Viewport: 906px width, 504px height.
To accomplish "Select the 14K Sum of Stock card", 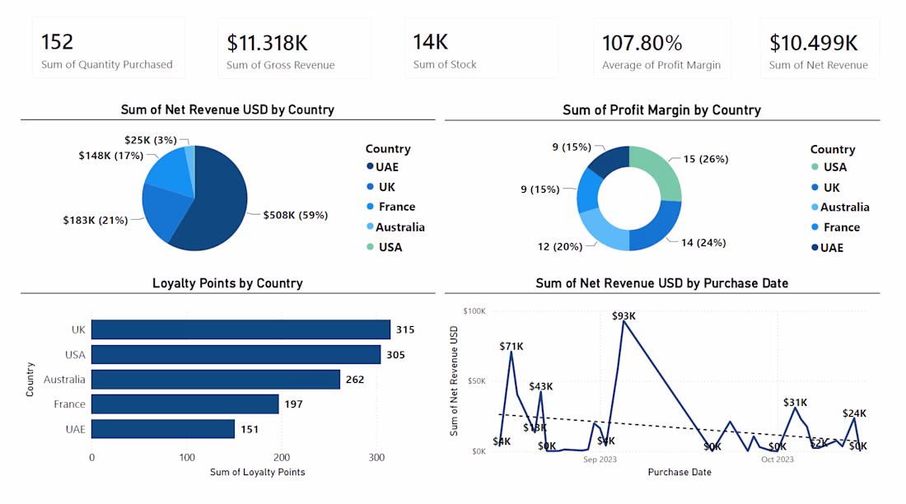I will (481, 48).
